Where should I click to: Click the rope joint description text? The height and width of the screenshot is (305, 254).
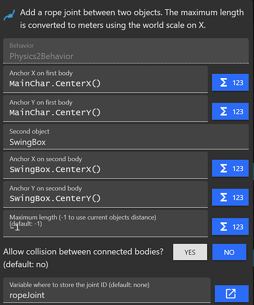(x=132, y=19)
